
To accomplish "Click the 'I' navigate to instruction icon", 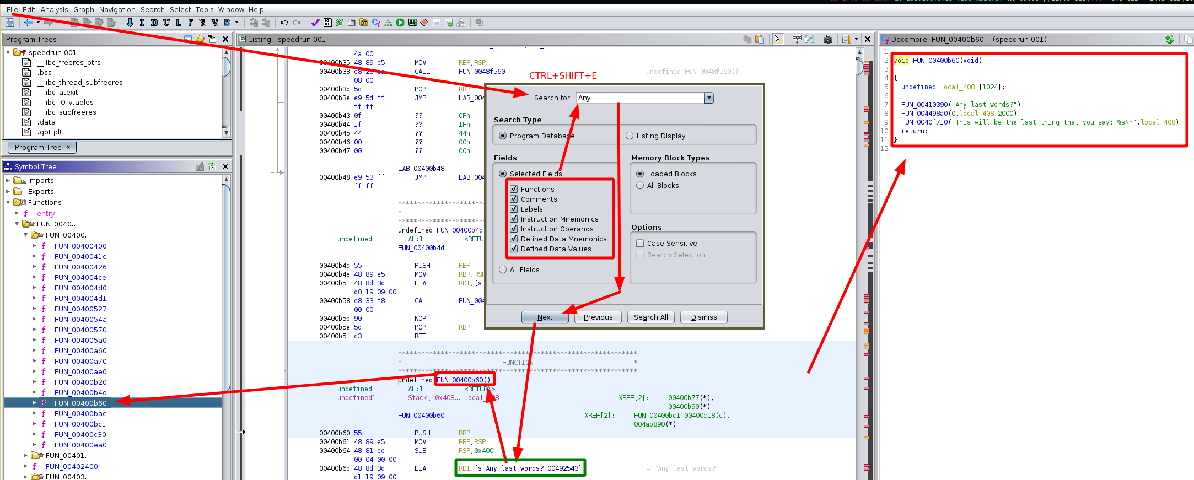I will [x=142, y=23].
